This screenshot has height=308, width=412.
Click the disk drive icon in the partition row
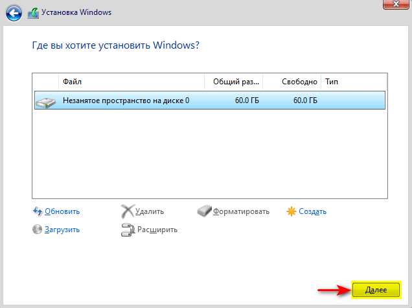click(x=45, y=102)
